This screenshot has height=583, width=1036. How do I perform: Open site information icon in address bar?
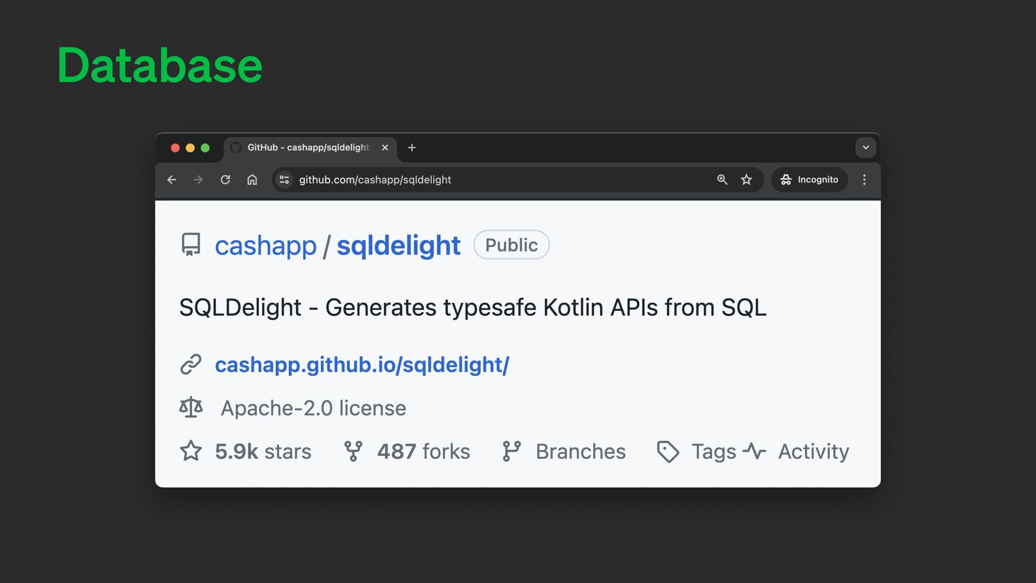coord(284,180)
